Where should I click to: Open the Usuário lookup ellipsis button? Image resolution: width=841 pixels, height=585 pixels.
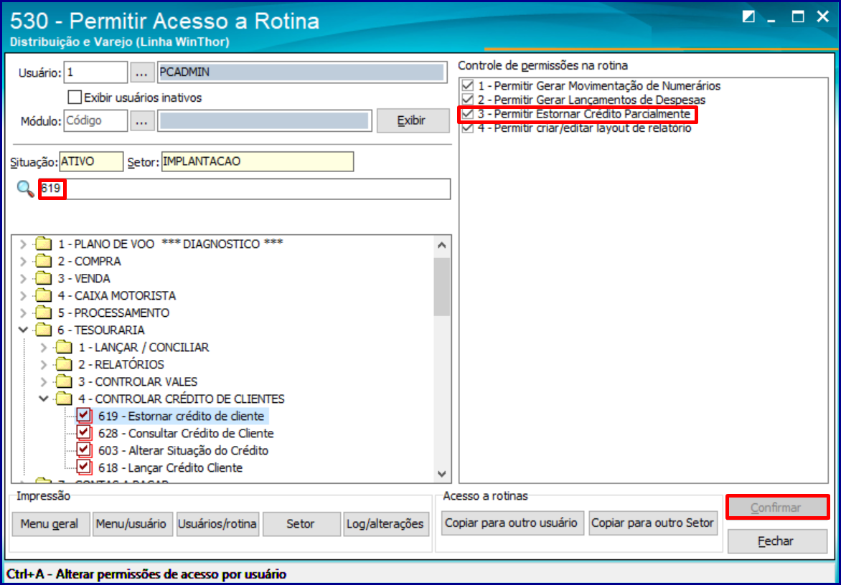click(141, 72)
